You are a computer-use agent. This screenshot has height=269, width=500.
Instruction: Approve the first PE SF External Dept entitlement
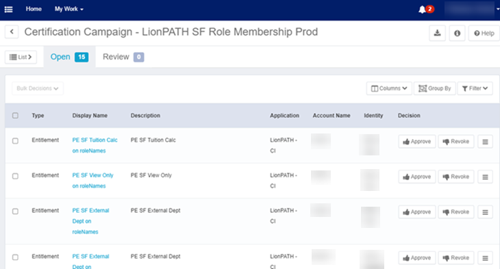[x=417, y=212]
